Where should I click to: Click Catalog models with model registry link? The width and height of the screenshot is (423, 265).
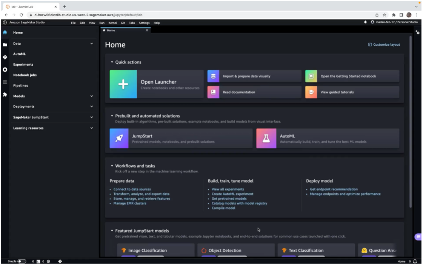(239, 203)
